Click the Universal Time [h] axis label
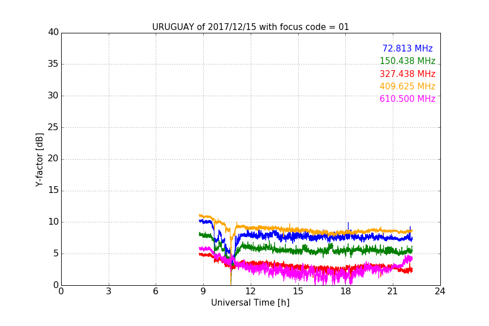 point(250,303)
